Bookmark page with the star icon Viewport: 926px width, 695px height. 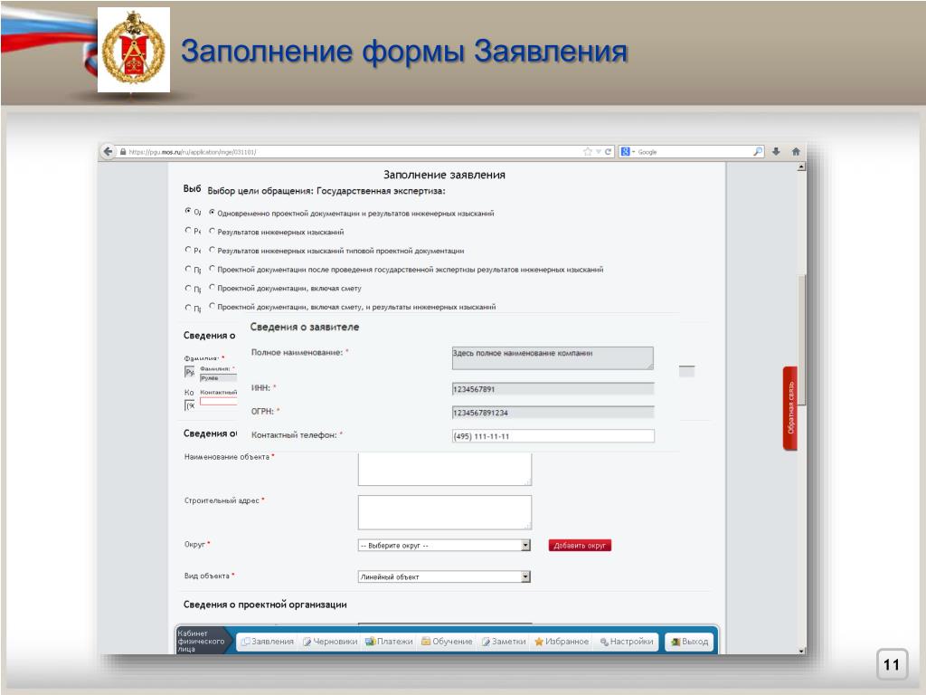pyautogui.click(x=588, y=152)
